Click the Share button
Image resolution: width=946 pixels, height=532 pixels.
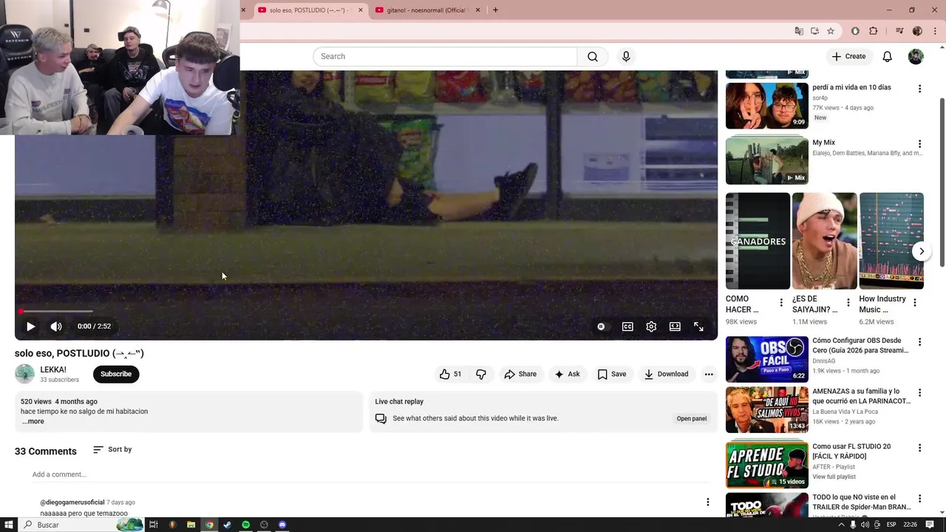pos(520,374)
